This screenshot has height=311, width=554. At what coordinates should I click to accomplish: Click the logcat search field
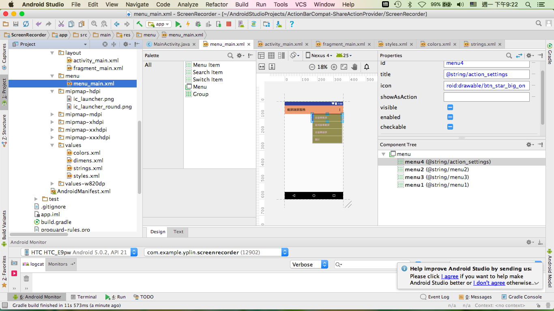(x=372, y=264)
